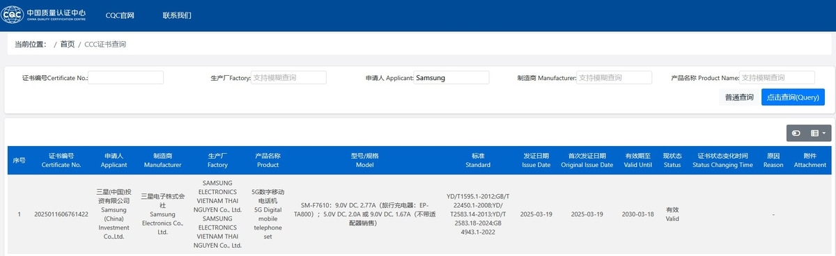Screen dimensions: 836x256
Task: Click the 5G数字移动电话机 product cell
Action: coord(268,214)
